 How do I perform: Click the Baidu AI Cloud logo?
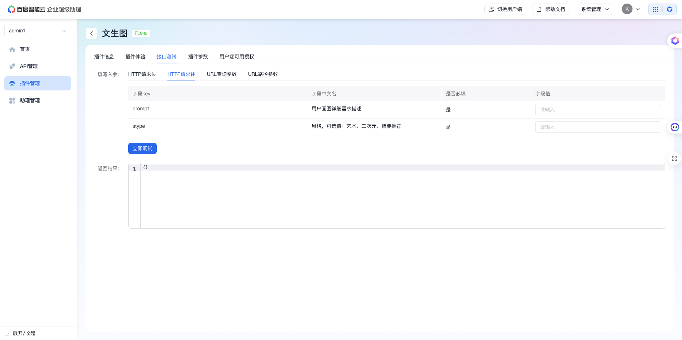(44, 9)
